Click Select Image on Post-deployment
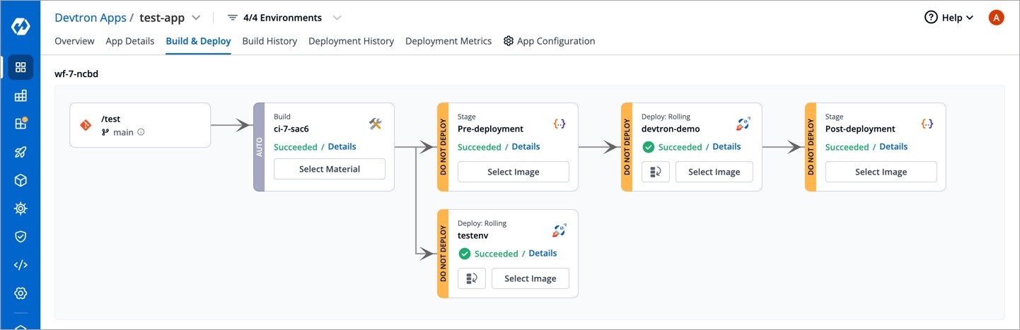Viewport: 1020px width, 330px height. pyautogui.click(x=881, y=172)
